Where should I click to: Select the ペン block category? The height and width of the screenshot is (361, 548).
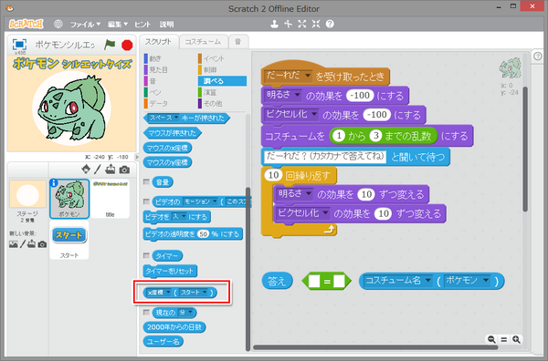[168, 92]
